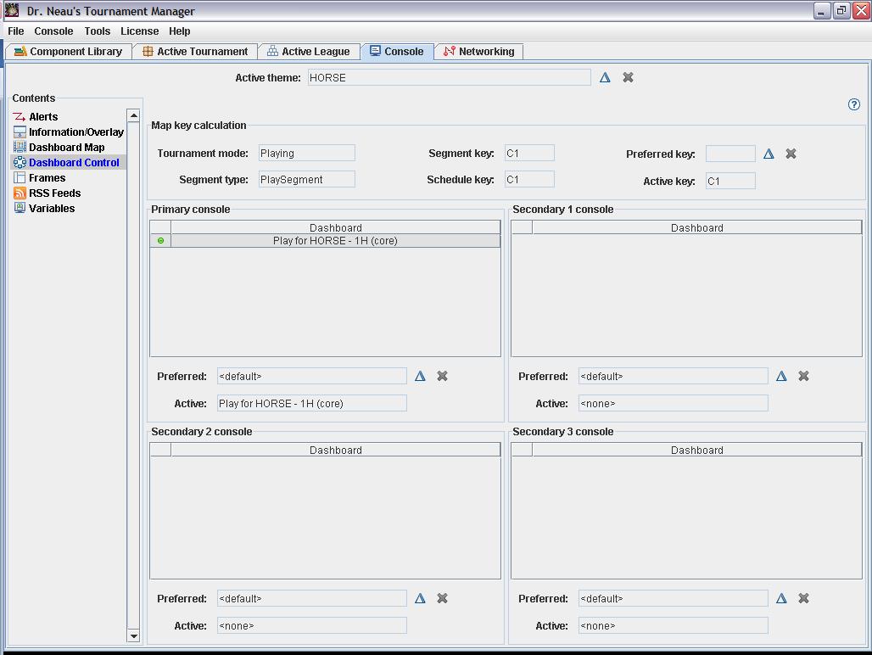Click Secondary 3 console Active none field
The width and height of the screenshot is (872, 655).
coord(674,625)
